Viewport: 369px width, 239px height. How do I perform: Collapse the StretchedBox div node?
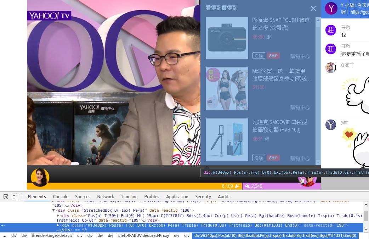tap(53, 210)
